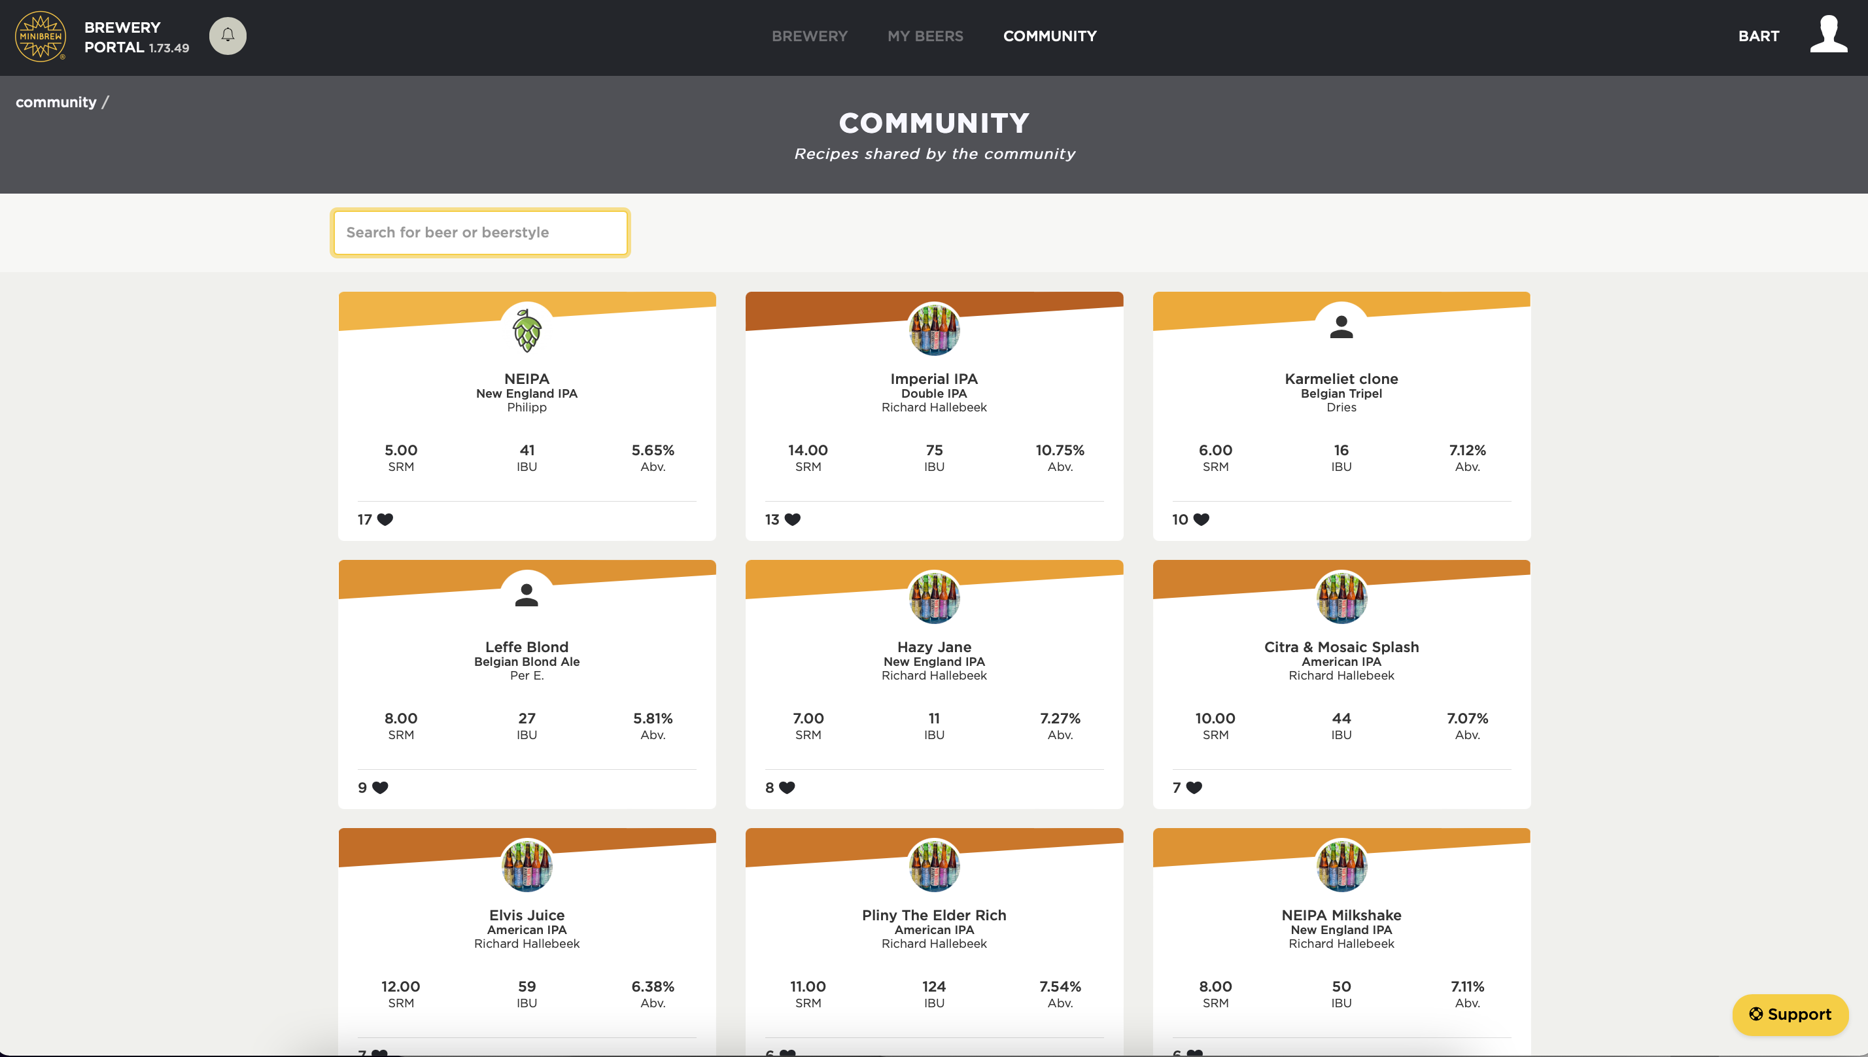The width and height of the screenshot is (1868, 1057).
Task: Click the beer bottles avatar for Hazy Jane
Action: pyautogui.click(x=934, y=597)
